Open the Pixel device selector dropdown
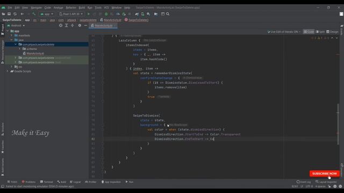 pos(71,14)
